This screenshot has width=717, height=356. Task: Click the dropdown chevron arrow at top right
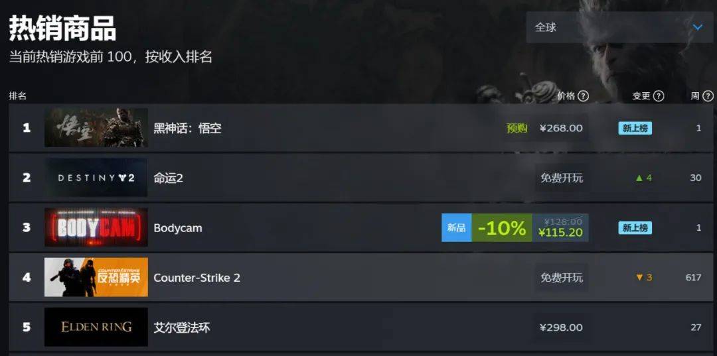click(697, 27)
